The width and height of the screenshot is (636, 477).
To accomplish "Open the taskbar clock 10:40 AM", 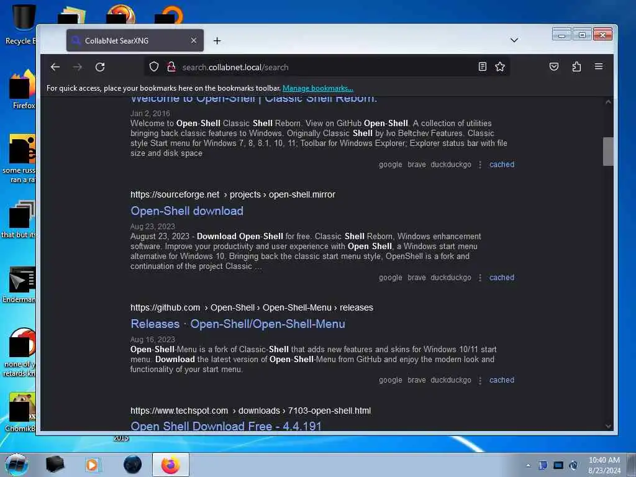I will point(604,465).
